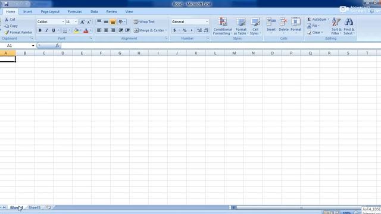Viewport: 381px width, 214px height.
Task: Apply cell borders button
Action: point(65,30)
